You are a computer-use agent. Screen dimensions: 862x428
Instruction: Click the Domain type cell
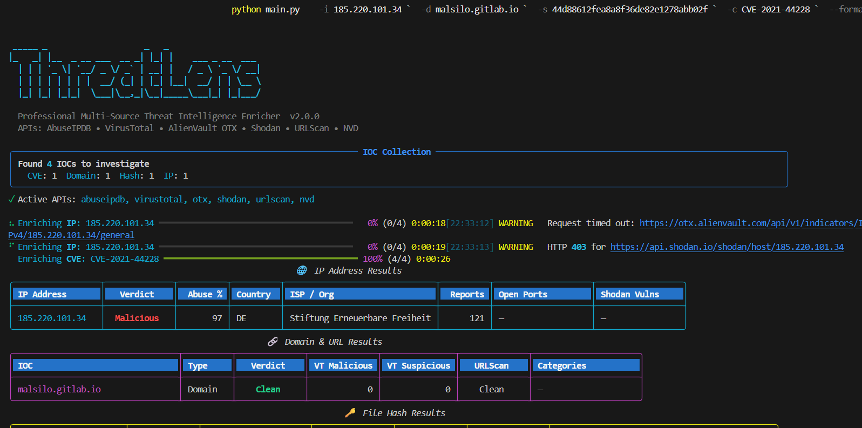(x=202, y=389)
